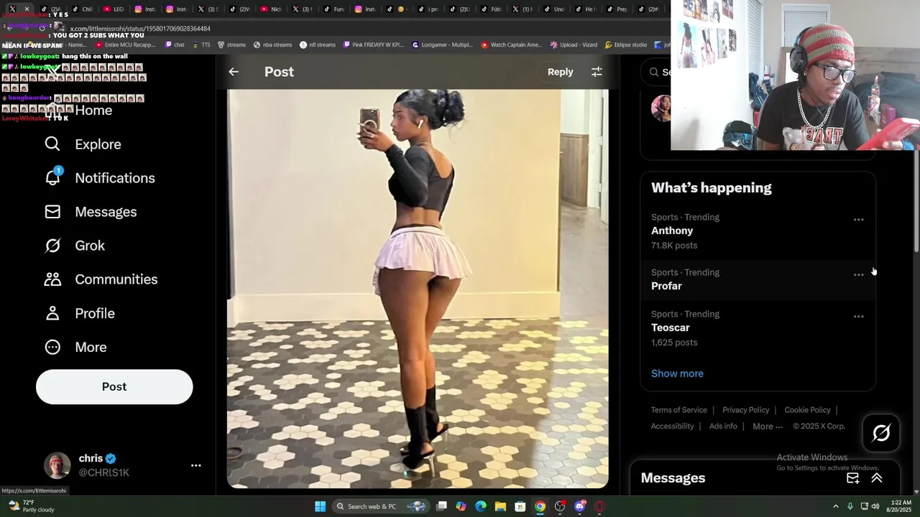Click the Explore magnifier icon
The image size is (920, 517).
(x=52, y=144)
